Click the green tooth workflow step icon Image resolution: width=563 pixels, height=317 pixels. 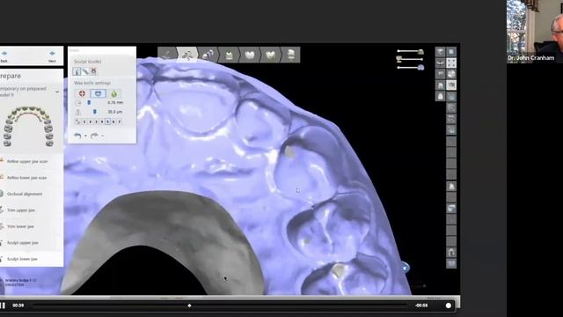229,55
